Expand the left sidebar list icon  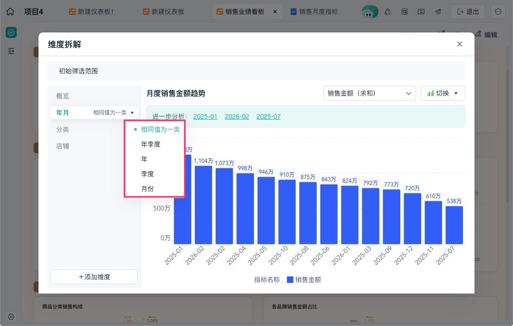tap(11, 51)
